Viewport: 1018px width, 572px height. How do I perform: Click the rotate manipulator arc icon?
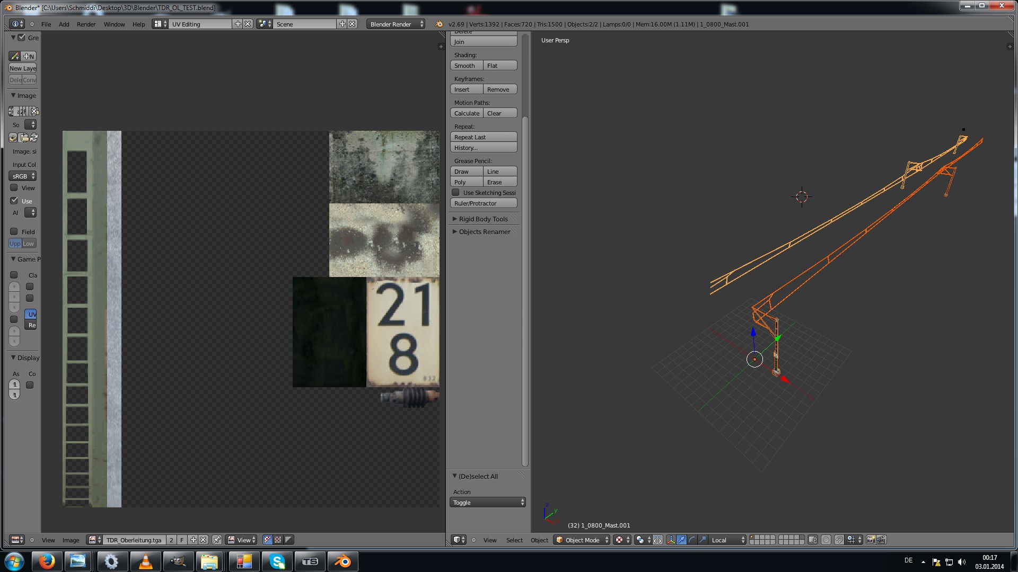[x=692, y=540]
